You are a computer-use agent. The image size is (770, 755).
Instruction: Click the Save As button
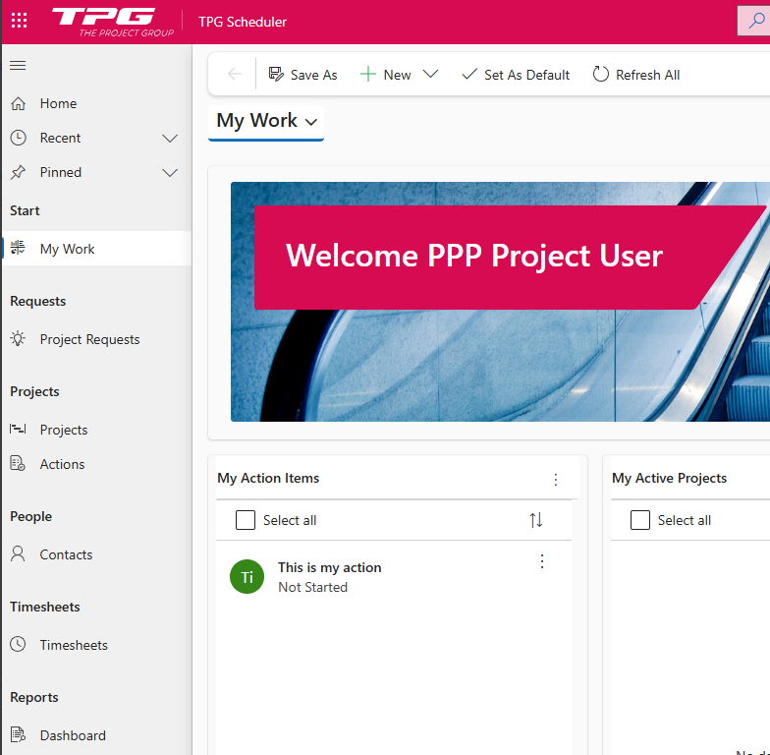click(x=302, y=75)
